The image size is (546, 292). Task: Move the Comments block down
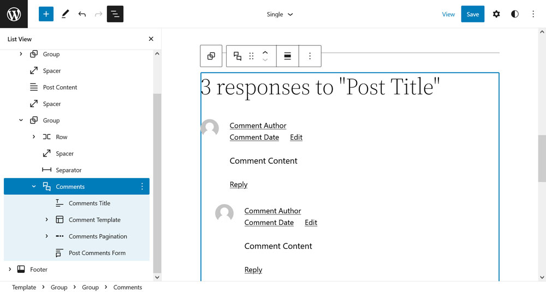(265, 60)
